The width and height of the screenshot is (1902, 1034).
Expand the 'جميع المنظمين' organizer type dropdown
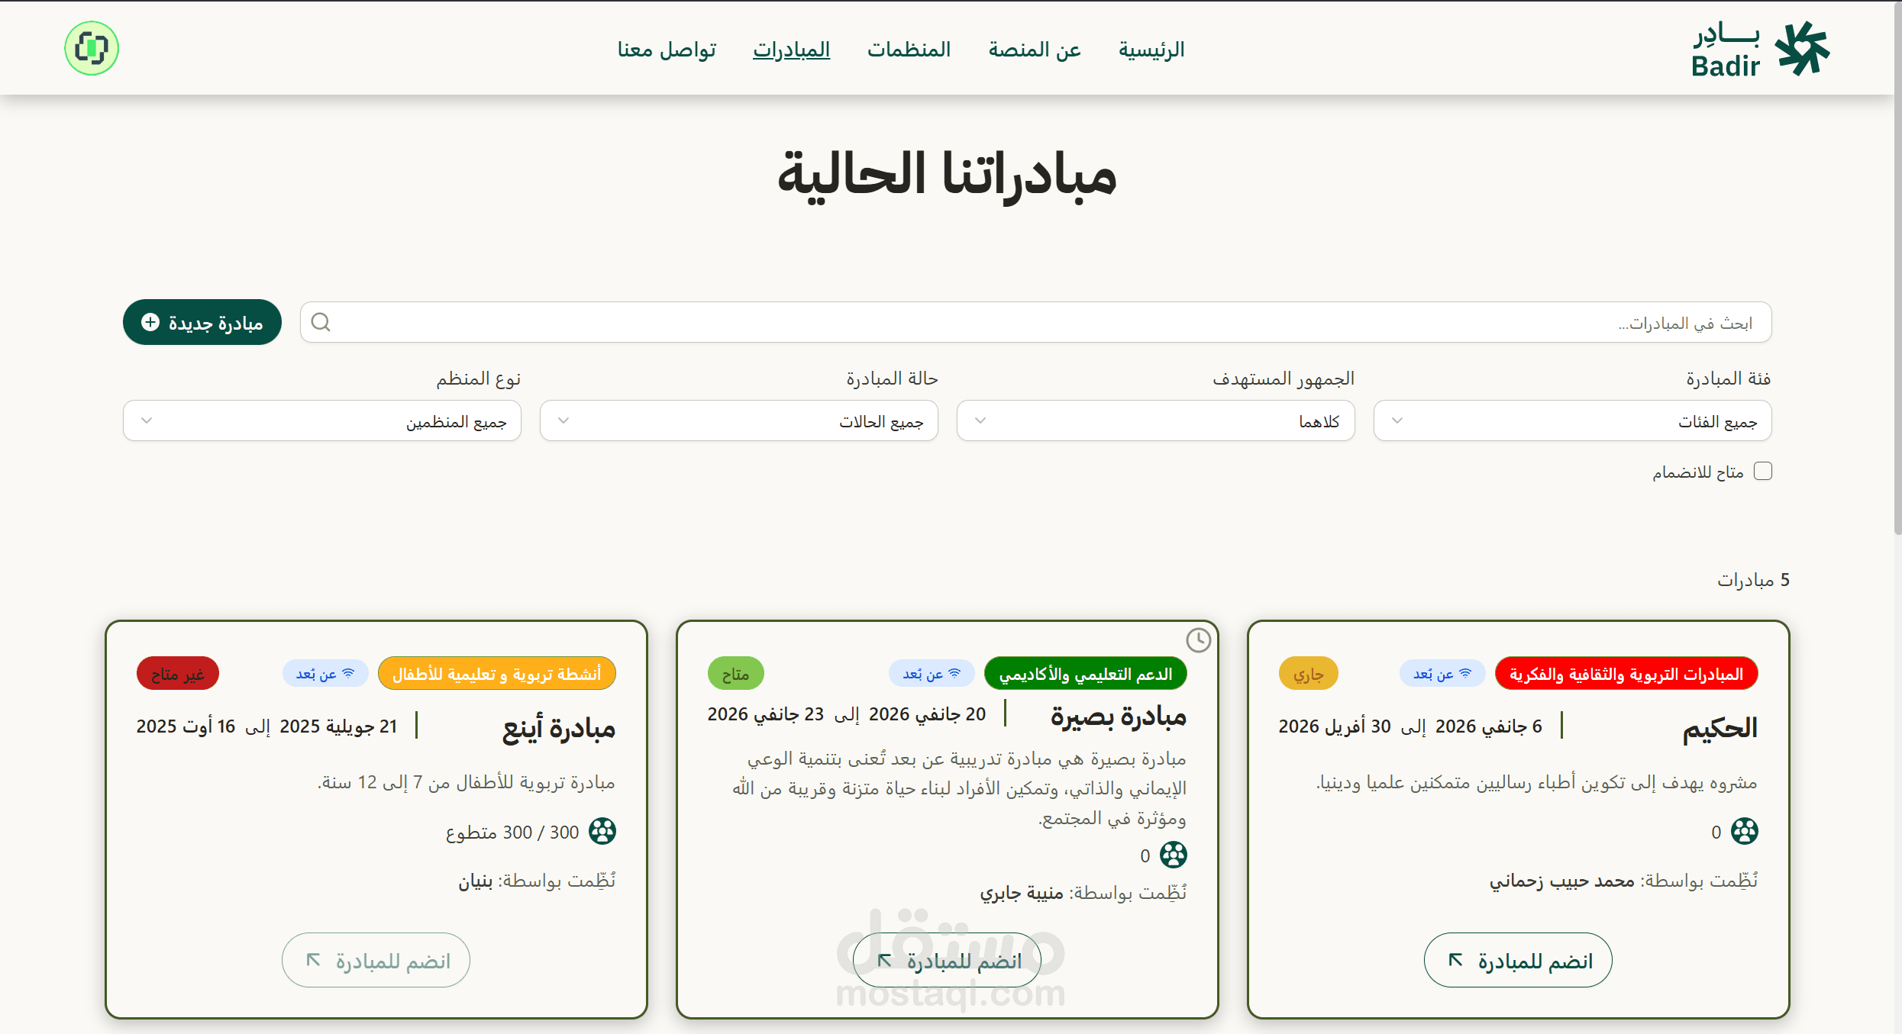click(321, 420)
